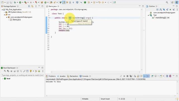Switch to the Declaration tab
Image resolution: width=179 pixels, height=101 pixels.
[x=73, y=76]
